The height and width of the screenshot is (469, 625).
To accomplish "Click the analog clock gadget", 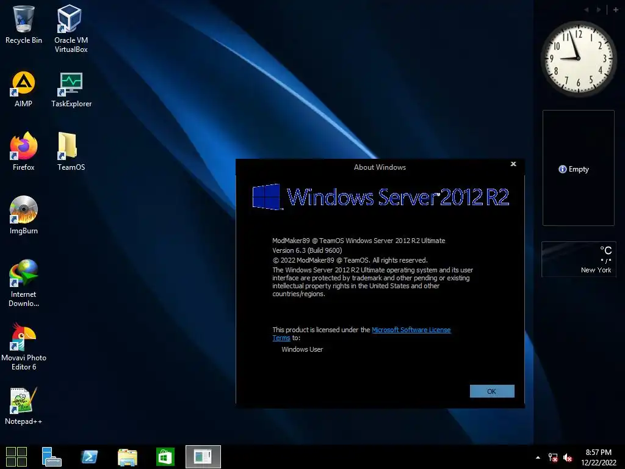I will [578, 59].
